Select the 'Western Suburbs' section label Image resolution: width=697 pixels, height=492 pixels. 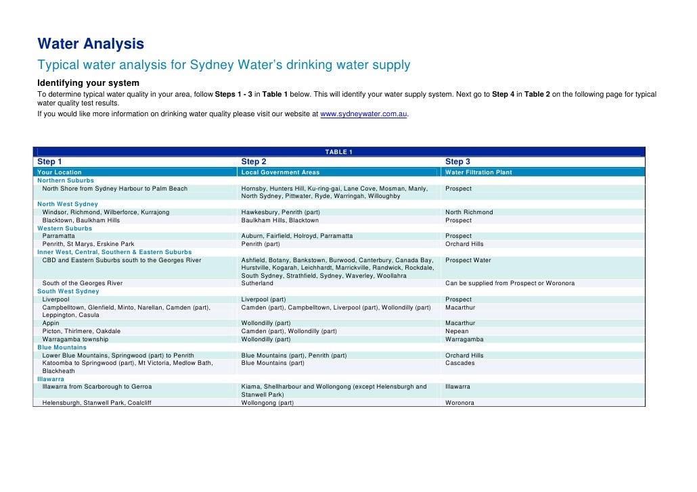[x=64, y=228]
